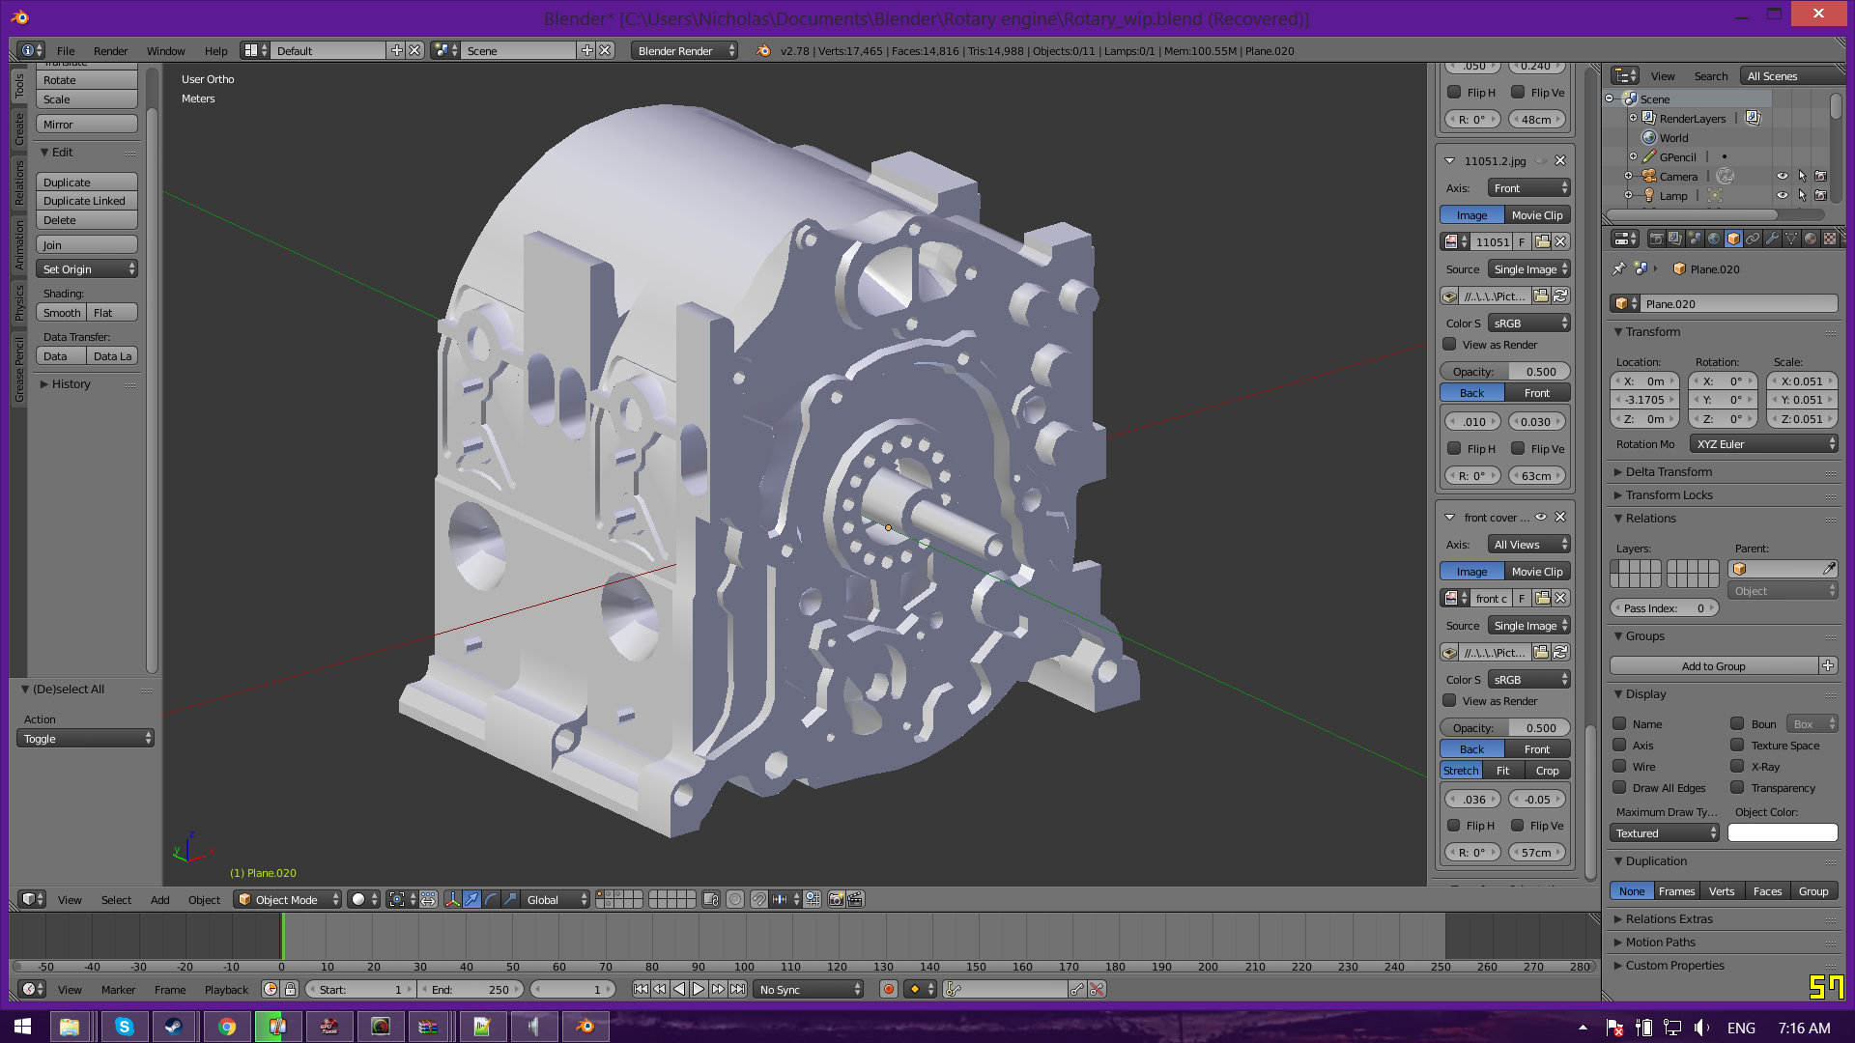Screen dimensions: 1855x1043
Task: Open the Set Origin dropdown
Action: (87, 269)
